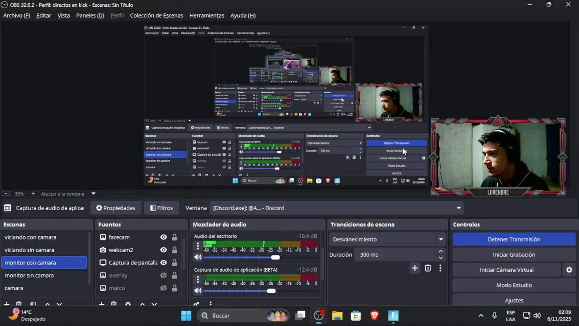Show the marco source

pyautogui.click(x=164, y=288)
